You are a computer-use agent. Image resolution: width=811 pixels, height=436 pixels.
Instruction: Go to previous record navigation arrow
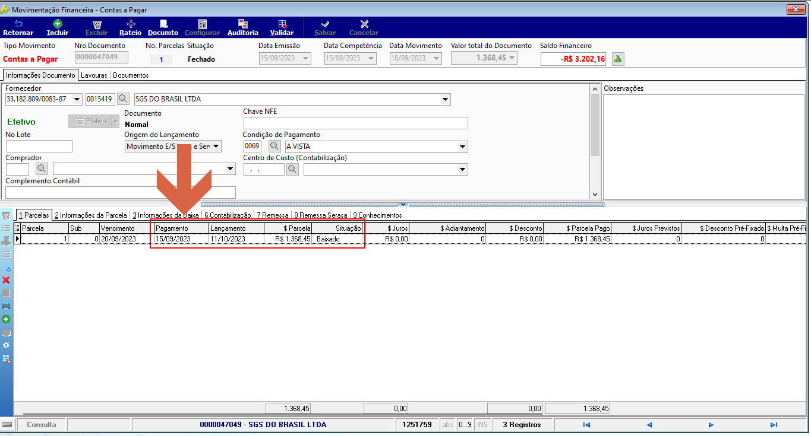[x=649, y=425]
